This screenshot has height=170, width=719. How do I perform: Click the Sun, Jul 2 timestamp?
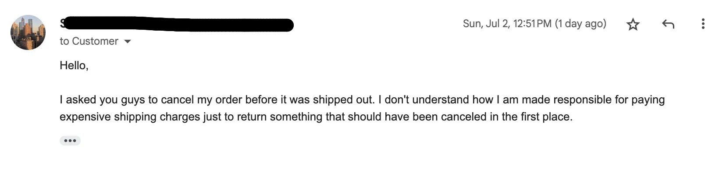tap(507, 24)
